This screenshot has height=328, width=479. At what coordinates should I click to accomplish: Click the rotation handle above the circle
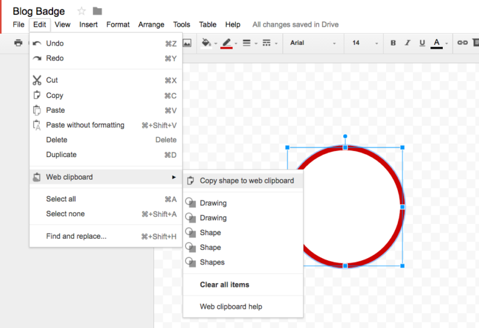[345, 136]
